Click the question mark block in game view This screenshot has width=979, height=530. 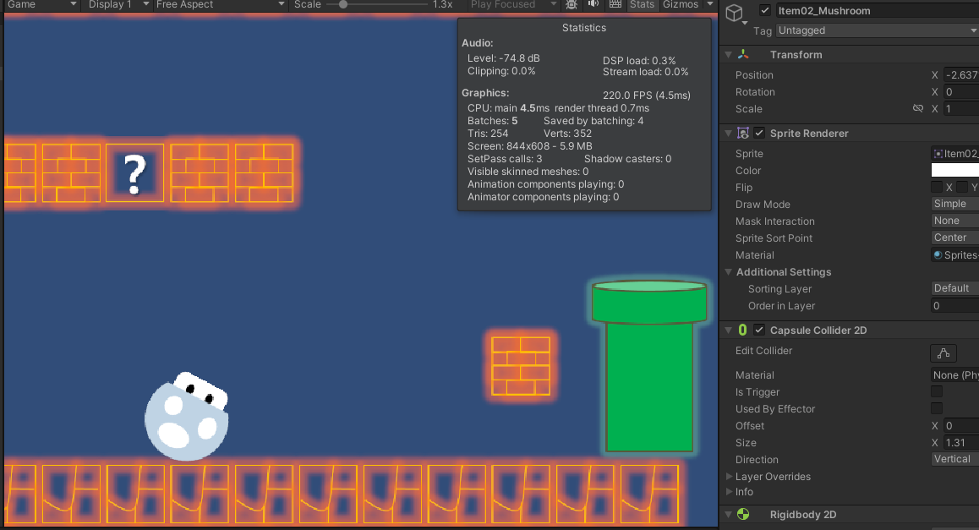tap(135, 173)
